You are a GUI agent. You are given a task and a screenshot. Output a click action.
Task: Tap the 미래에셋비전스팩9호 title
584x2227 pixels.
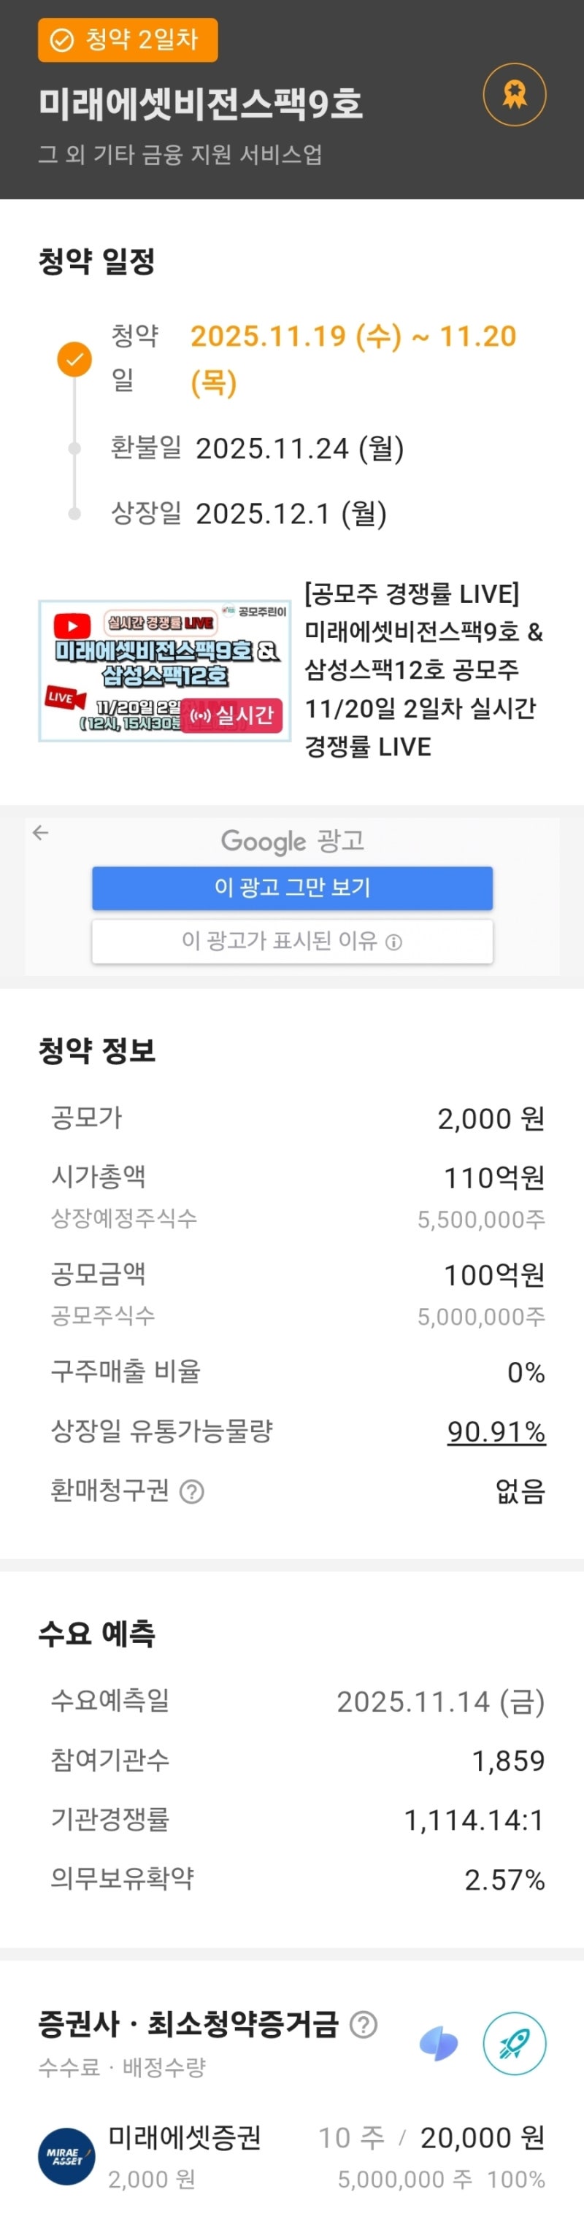(200, 103)
